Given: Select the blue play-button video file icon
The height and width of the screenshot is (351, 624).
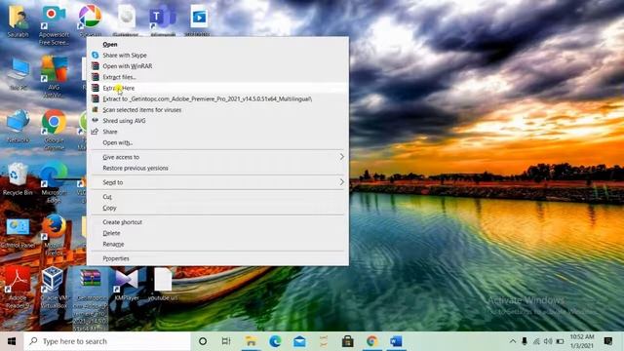Looking at the screenshot, I should click(198, 19).
